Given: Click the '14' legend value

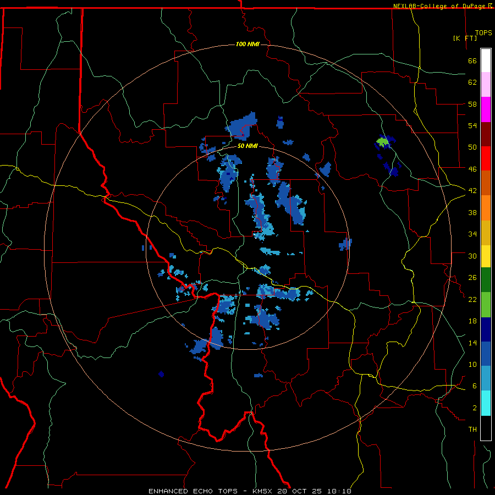Looking at the screenshot, I should click(472, 343).
